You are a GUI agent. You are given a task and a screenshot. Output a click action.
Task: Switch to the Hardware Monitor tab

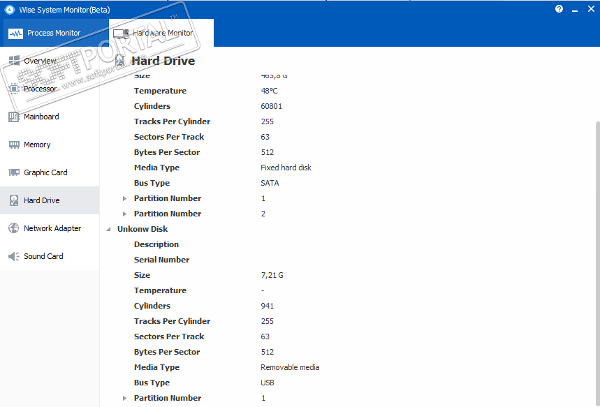pos(161,33)
